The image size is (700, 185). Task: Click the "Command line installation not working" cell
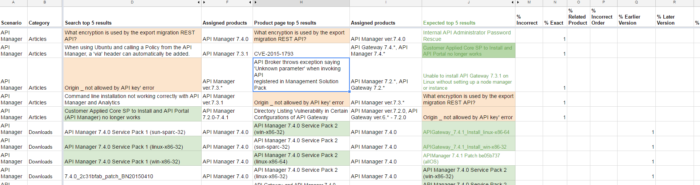click(x=132, y=99)
